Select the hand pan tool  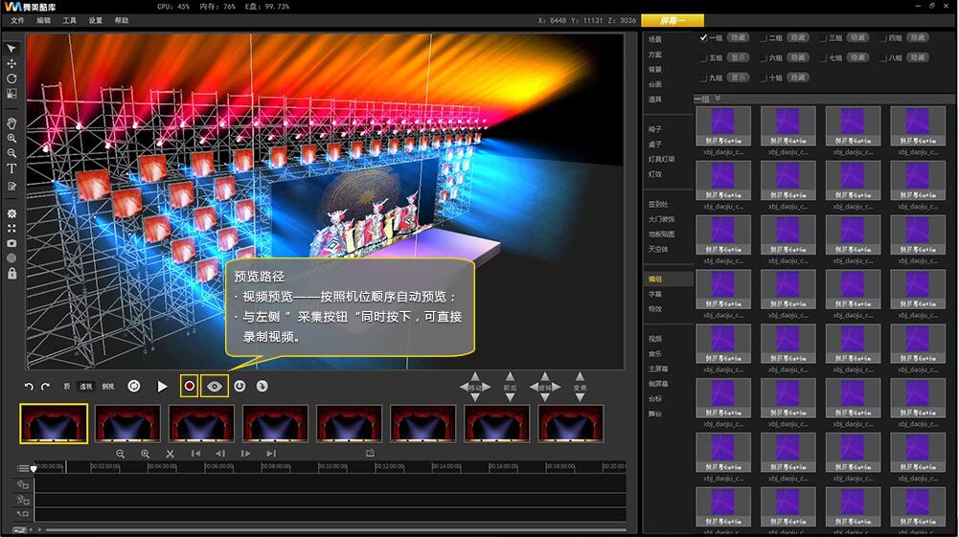11,123
